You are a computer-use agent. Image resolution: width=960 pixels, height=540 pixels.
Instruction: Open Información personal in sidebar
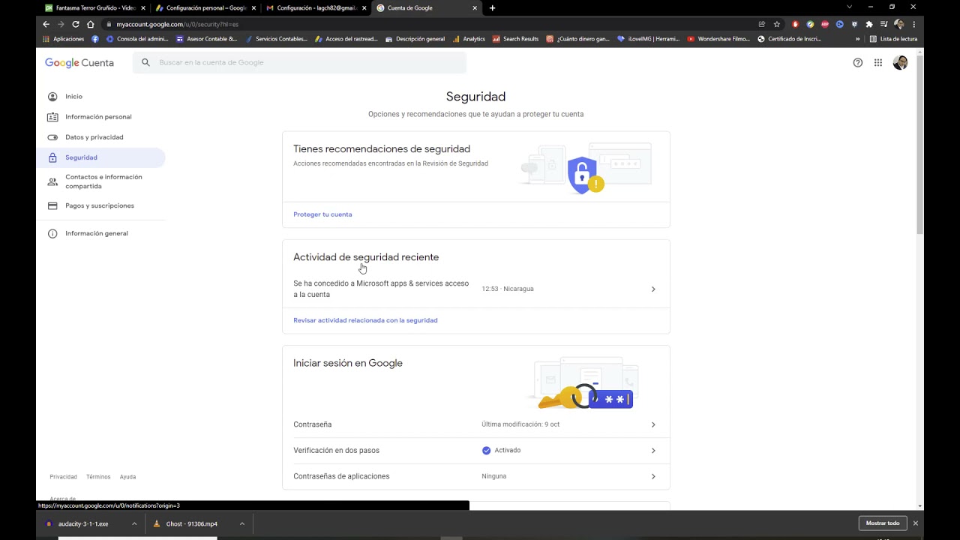pyautogui.click(x=98, y=117)
